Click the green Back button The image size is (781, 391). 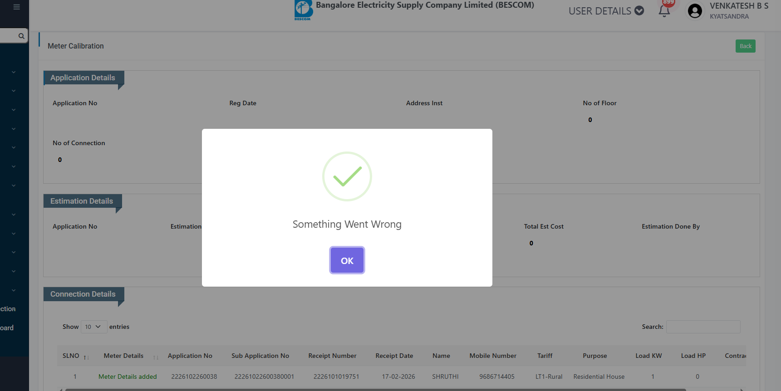pyautogui.click(x=745, y=46)
